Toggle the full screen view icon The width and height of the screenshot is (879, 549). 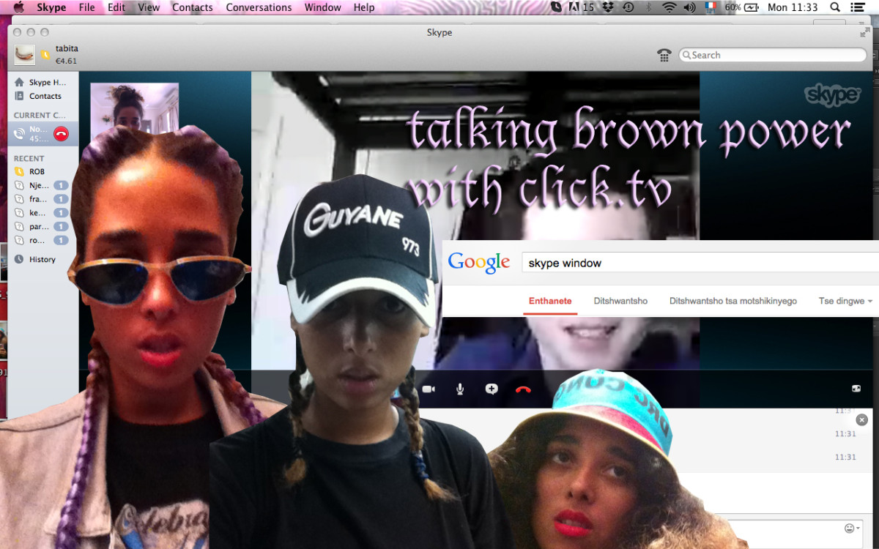pos(856,389)
